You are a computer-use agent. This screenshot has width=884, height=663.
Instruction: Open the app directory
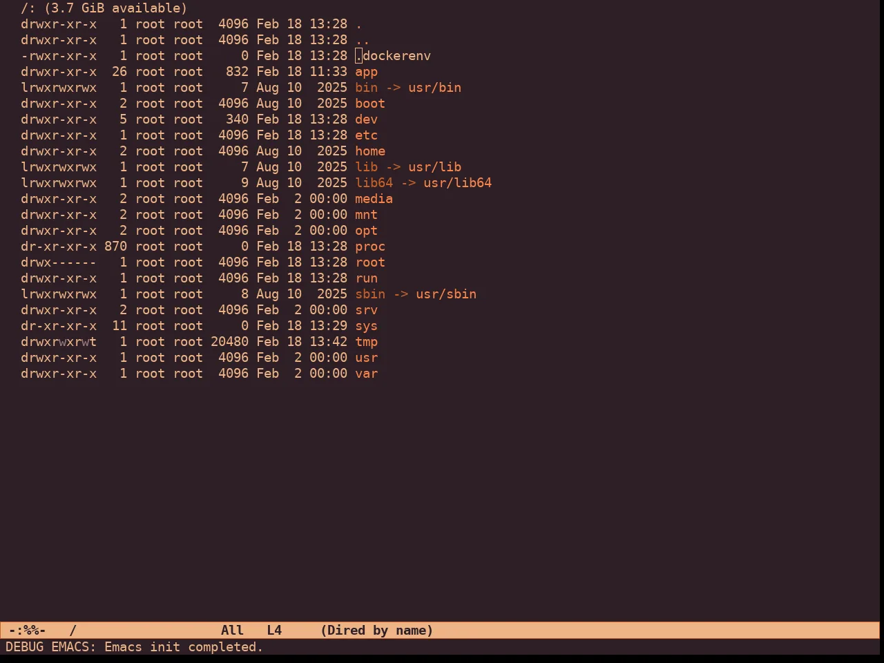coord(366,72)
